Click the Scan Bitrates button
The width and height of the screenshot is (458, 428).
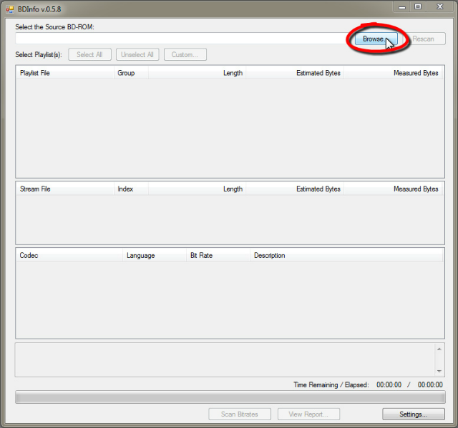(240, 414)
